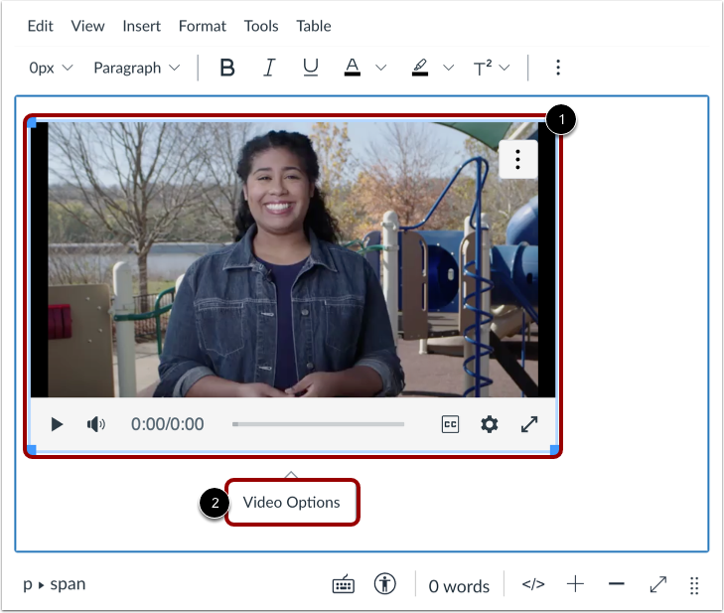The image size is (724, 613).
Task: Select the video thumbnail in editor
Action: click(x=293, y=259)
